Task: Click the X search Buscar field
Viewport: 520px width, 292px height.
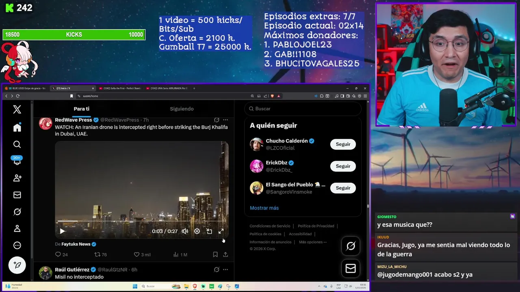Action: point(303,109)
